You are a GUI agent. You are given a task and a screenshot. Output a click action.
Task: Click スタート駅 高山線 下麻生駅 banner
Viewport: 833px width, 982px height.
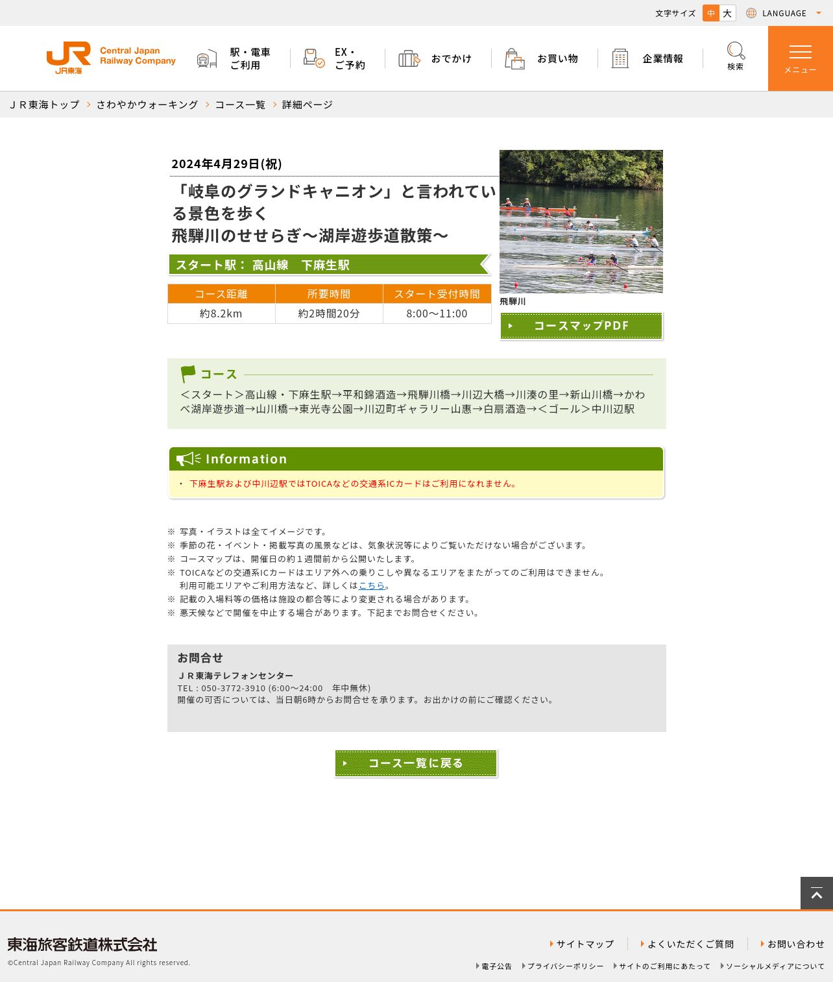[330, 265]
